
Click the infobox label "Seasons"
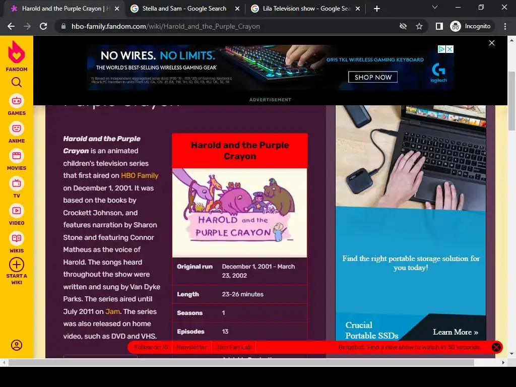pyautogui.click(x=189, y=313)
